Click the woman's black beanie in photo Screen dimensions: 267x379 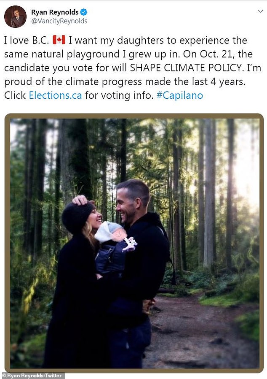point(76,217)
